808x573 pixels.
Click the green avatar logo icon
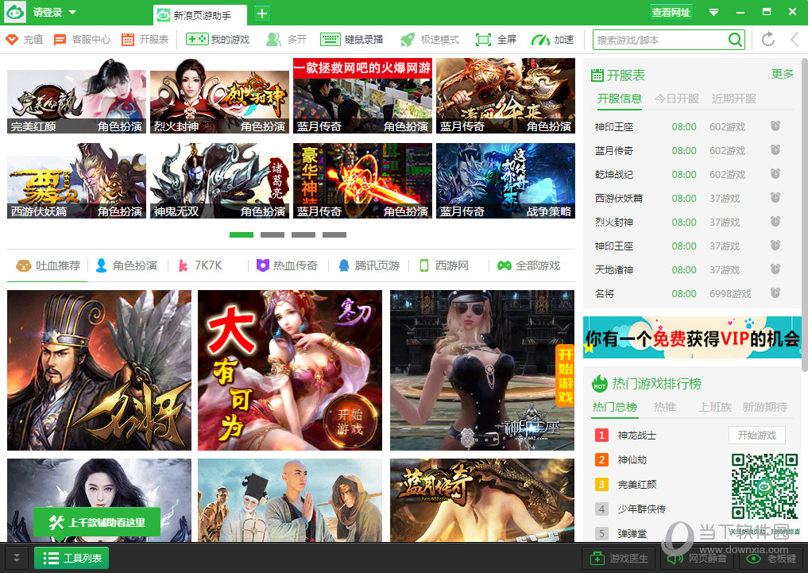click(x=14, y=13)
